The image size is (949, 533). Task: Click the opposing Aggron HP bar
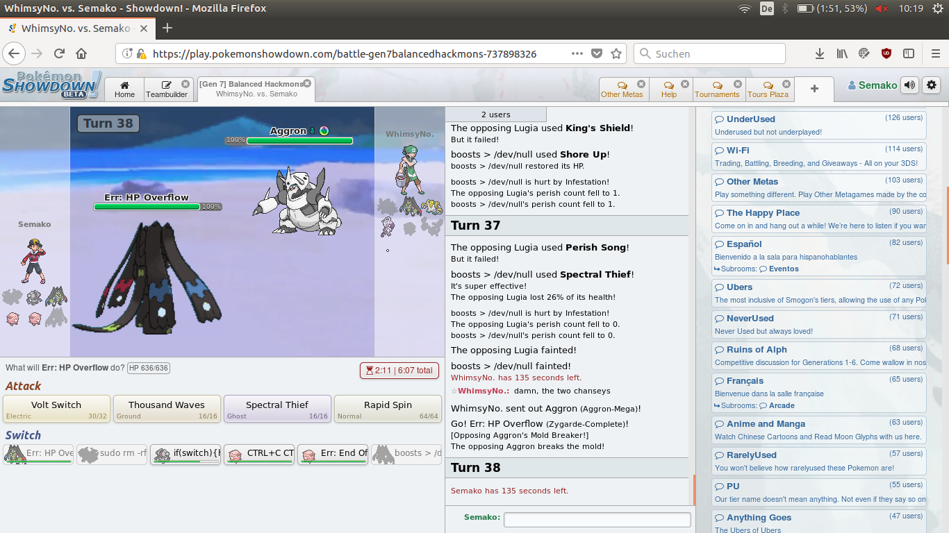(x=299, y=141)
